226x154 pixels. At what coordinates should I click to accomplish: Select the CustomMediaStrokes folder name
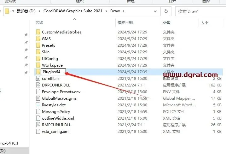click(x=61, y=32)
